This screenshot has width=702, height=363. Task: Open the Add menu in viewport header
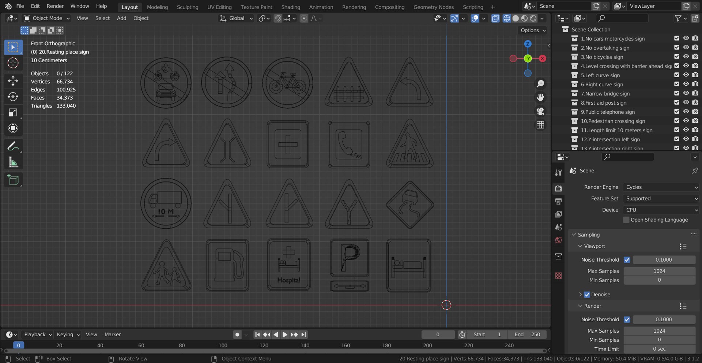(121, 18)
